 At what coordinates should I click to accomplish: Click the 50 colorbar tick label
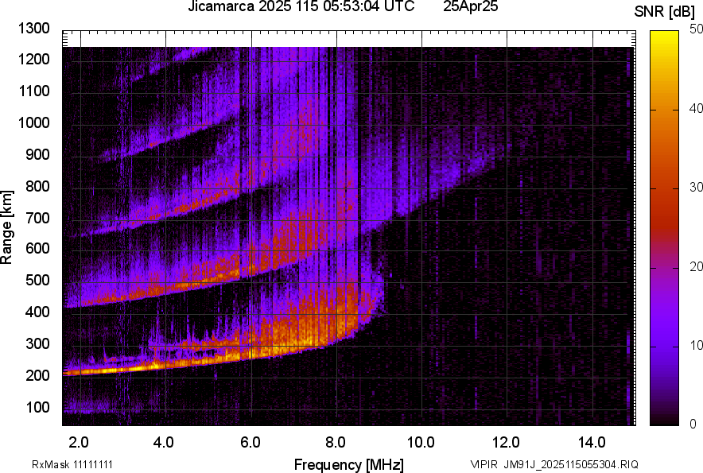[x=696, y=29]
